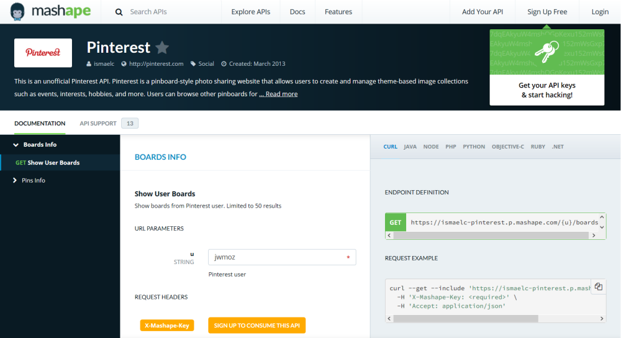The height and width of the screenshot is (338, 621).
Task: Click the endpoint box down arrow
Action: [x=602, y=227]
